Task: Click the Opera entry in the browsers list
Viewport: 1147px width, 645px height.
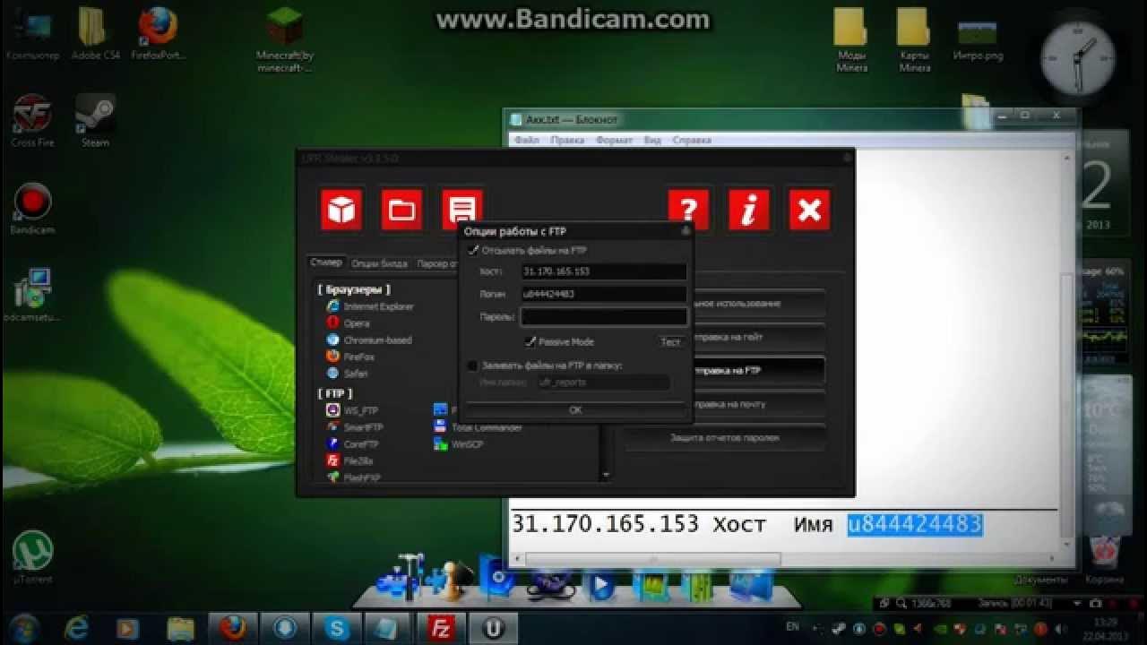Action: click(x=348, y=323)
